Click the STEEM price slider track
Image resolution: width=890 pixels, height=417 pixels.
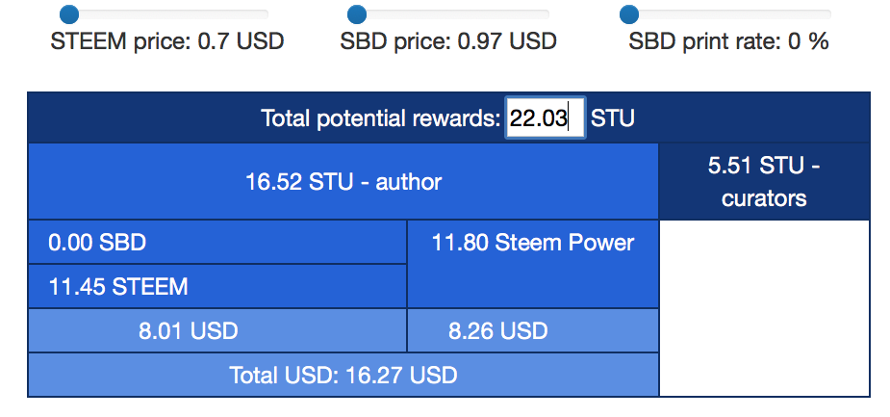(173, 14)
